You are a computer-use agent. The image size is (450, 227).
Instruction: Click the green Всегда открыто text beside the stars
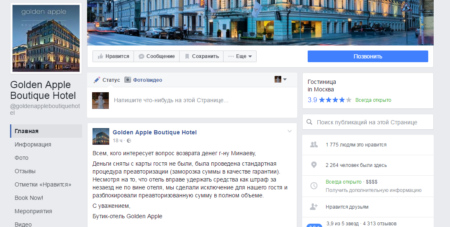click(x=373, y=100)
